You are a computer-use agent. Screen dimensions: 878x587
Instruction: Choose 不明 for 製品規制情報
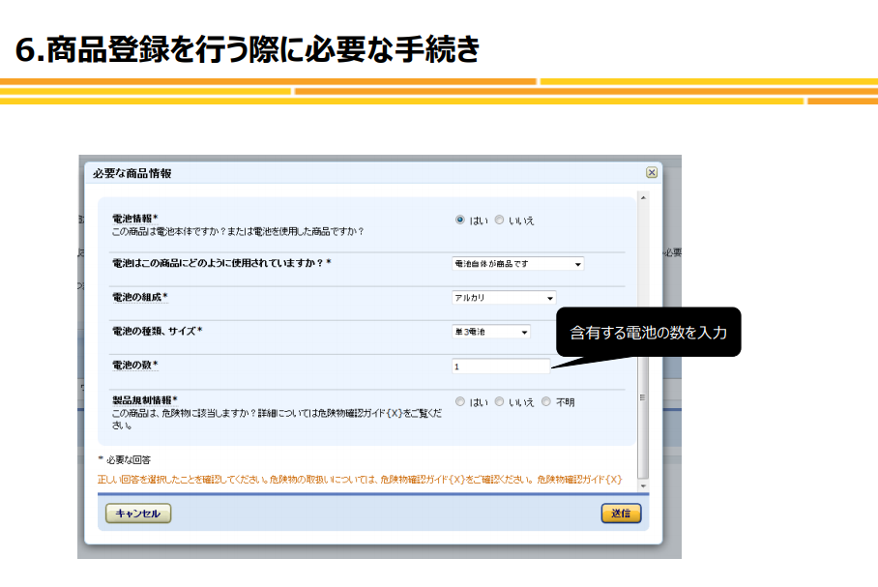click(546, 401)
